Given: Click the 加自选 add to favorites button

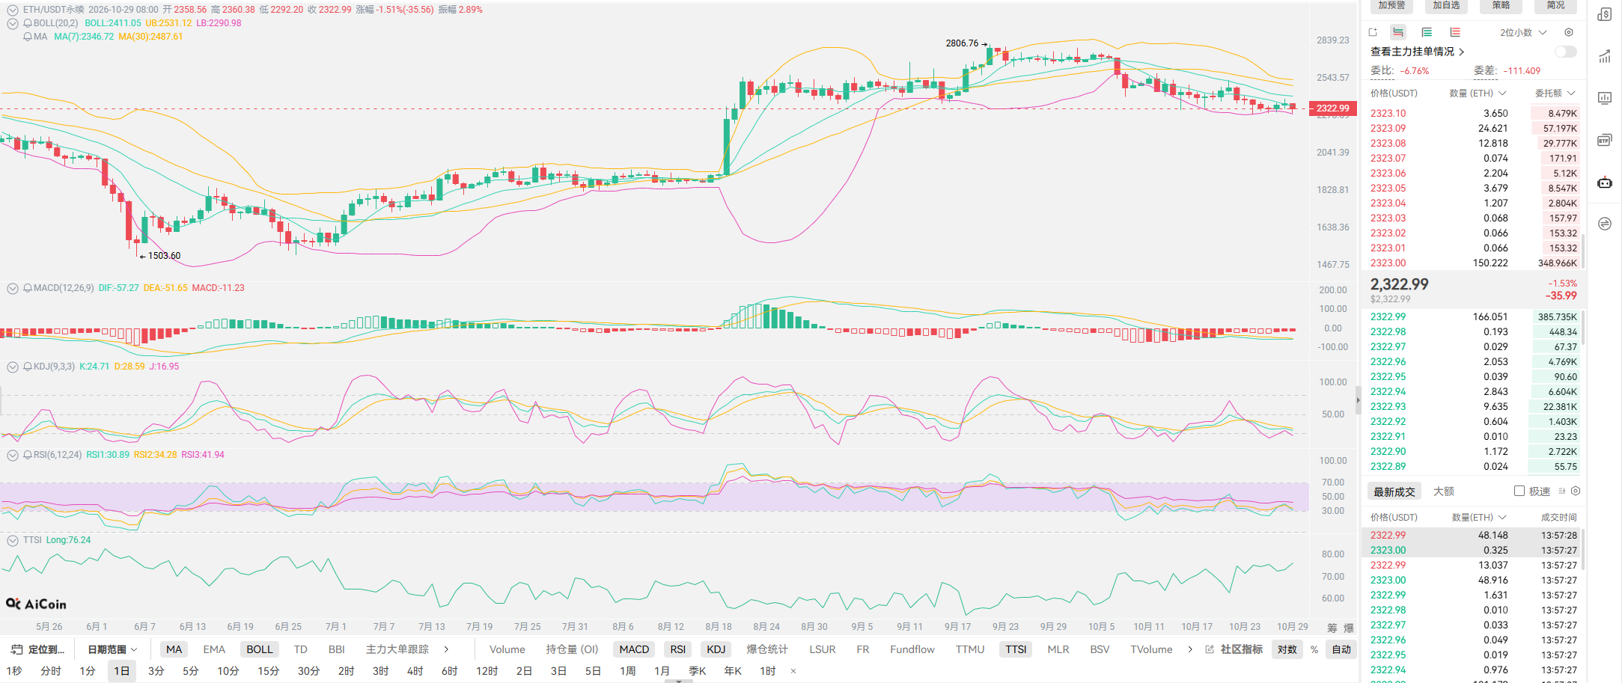Looking at the screenshot, I should point(1446,5).
